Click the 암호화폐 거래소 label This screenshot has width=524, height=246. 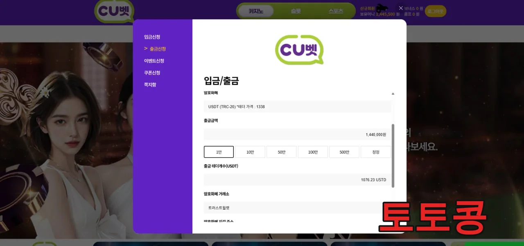click(x=217, y=194)
